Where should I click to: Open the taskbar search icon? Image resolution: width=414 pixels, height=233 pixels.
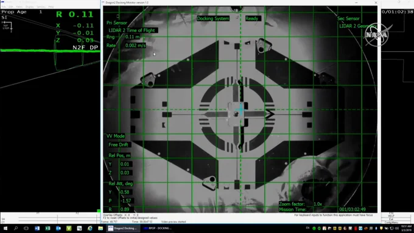pos(16,228)
